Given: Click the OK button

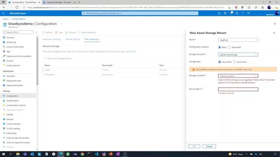Looking at the screenshot, I should (194, 147).
